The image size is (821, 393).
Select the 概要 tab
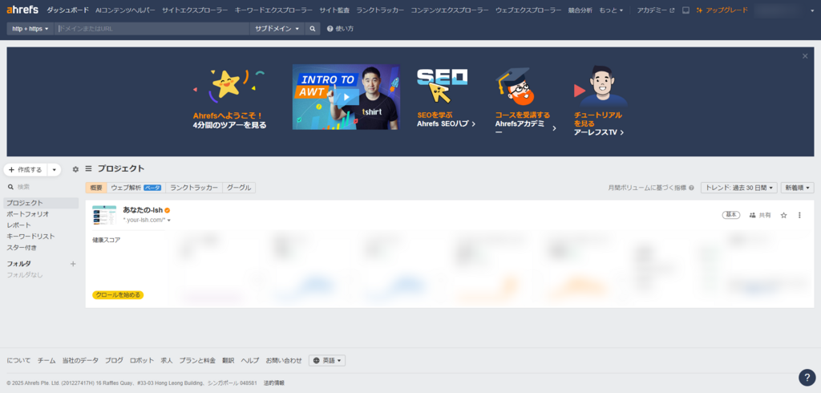click(96, 188)
